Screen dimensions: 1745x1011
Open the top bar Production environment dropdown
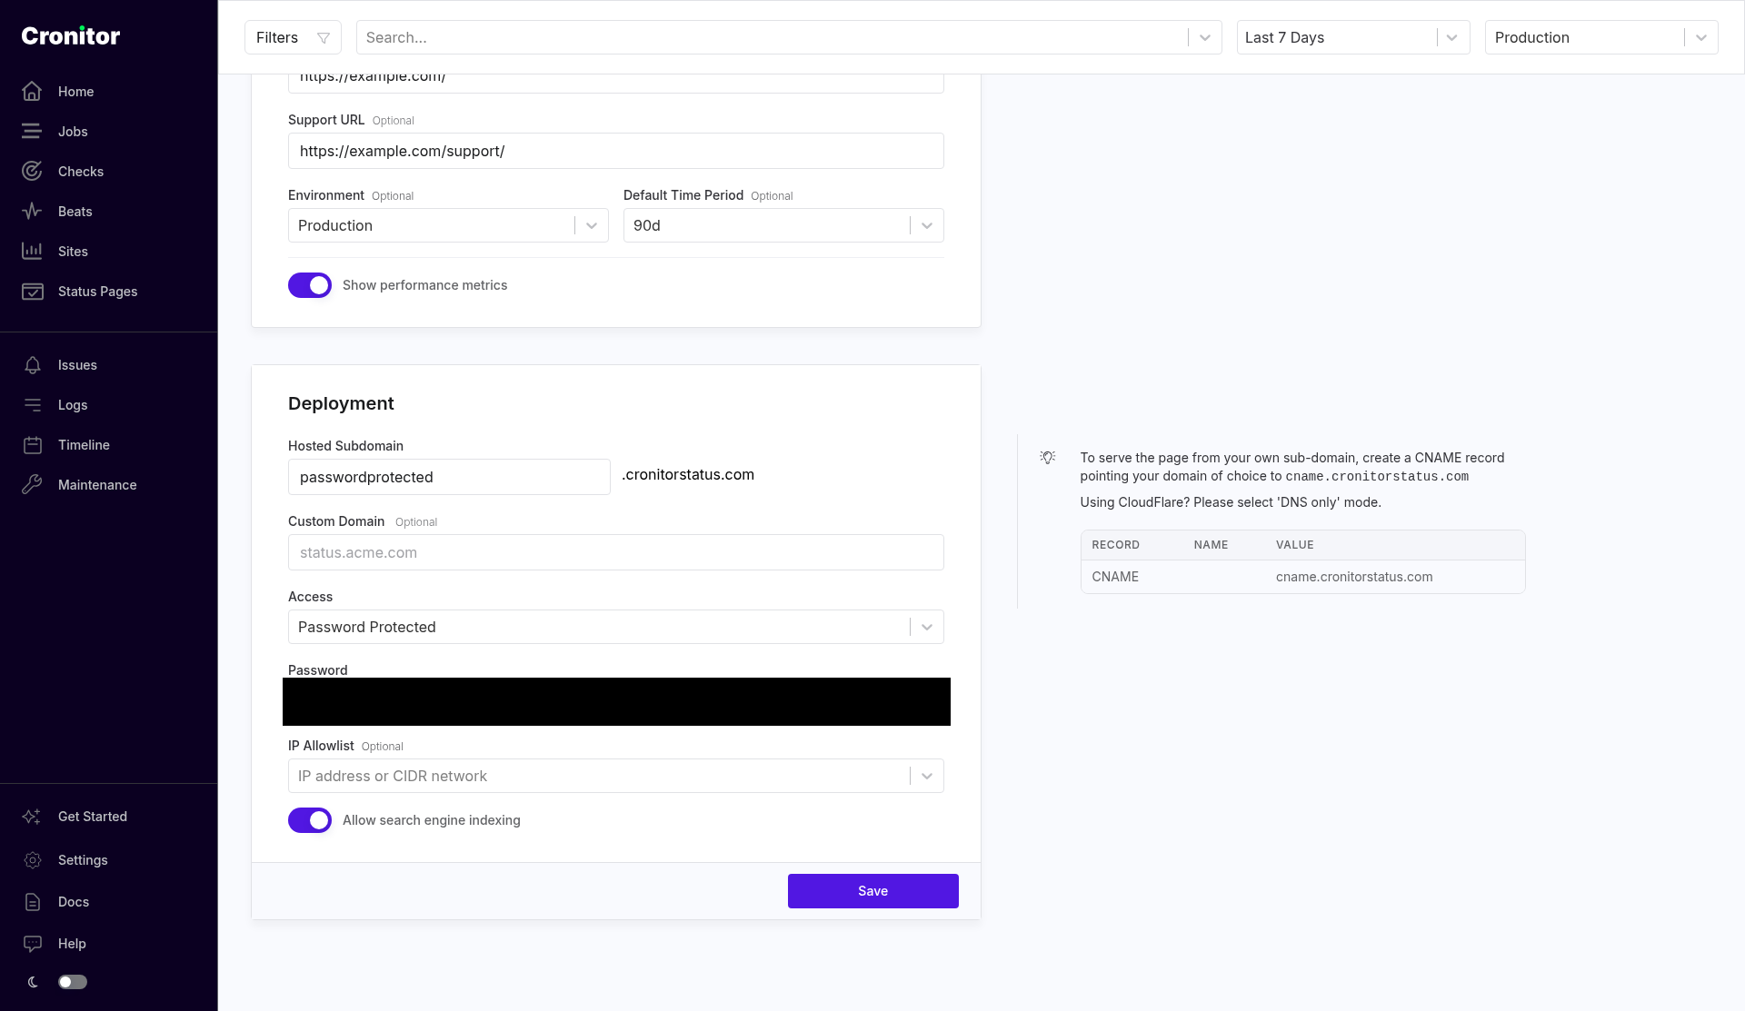[1601, 37]
